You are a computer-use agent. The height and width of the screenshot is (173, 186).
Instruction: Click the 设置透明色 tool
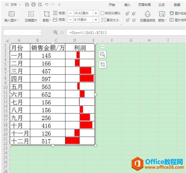pos(148,17)
